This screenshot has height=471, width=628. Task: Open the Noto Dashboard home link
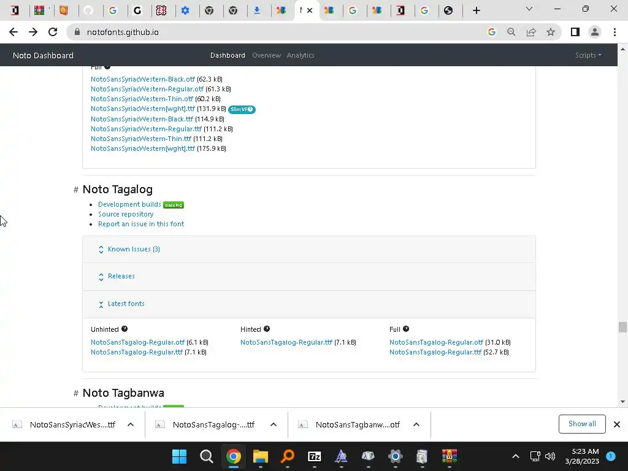44,55
